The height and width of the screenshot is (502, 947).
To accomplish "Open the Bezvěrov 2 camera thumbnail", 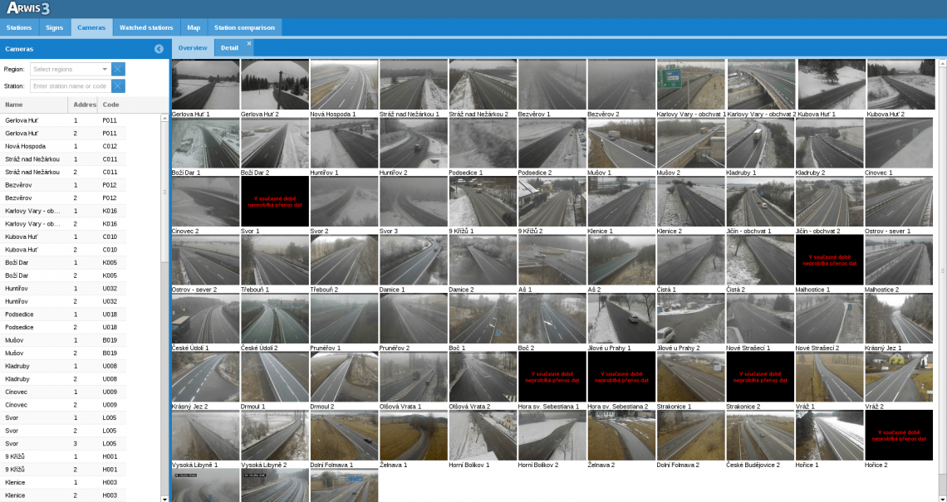I will coord(621,85).
